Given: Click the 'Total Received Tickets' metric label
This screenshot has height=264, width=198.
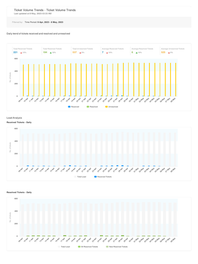Looking at the screenshot, I should point(23,49).
